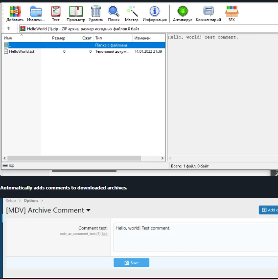This screenshot has height=279, width=278.
Task: Sort files by Размер column header
Action: tap(54, 38)
